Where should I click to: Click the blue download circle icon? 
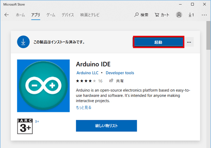[x=23, y=42]
